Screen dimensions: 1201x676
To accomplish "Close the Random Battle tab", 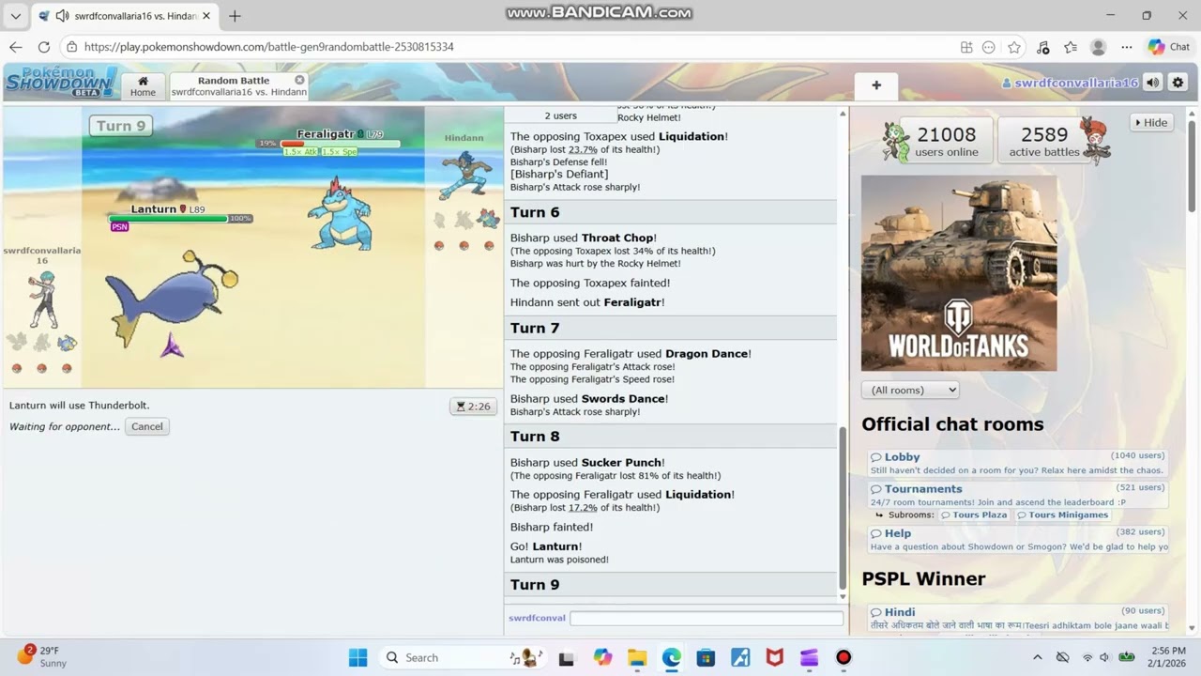I will [x=299, y=80].
